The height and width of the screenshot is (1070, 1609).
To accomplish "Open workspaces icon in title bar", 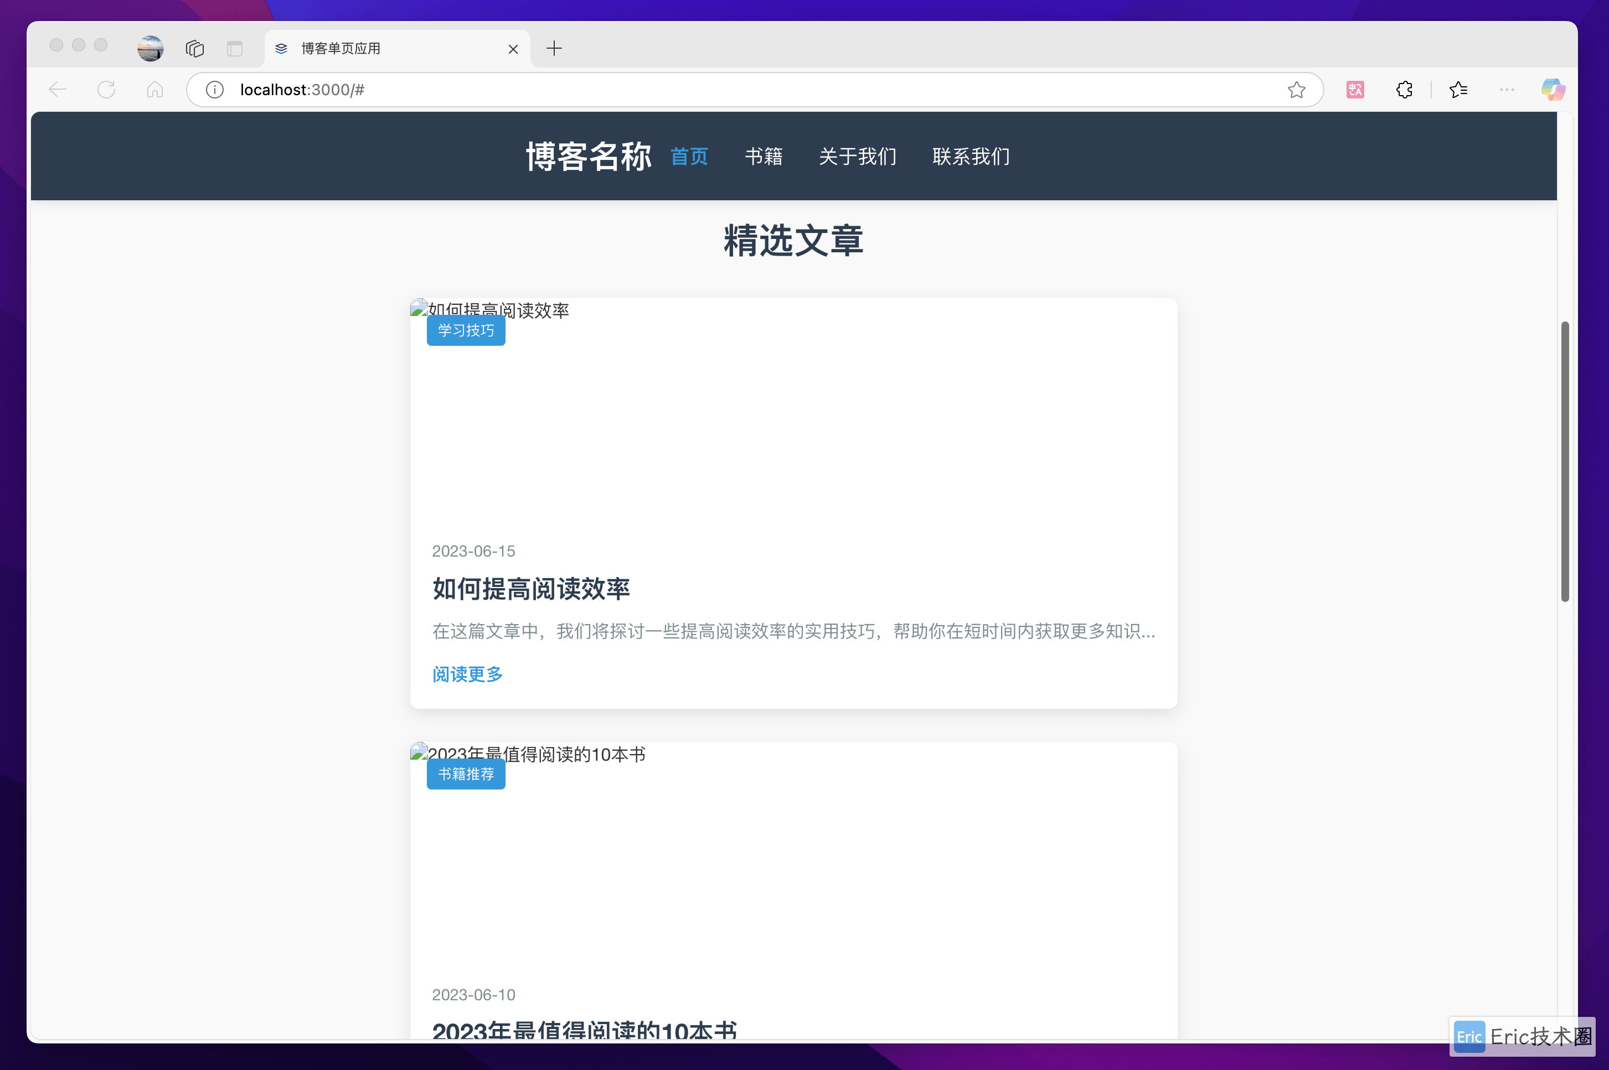I will (195, 49).
